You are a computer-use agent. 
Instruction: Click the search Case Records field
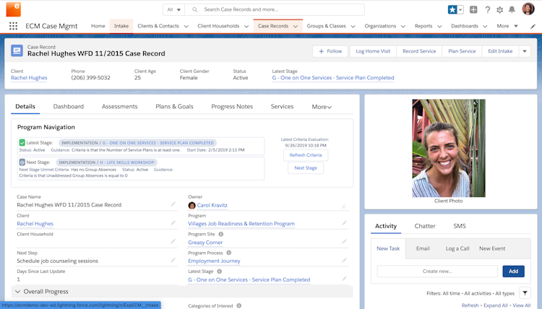(275, 9)
